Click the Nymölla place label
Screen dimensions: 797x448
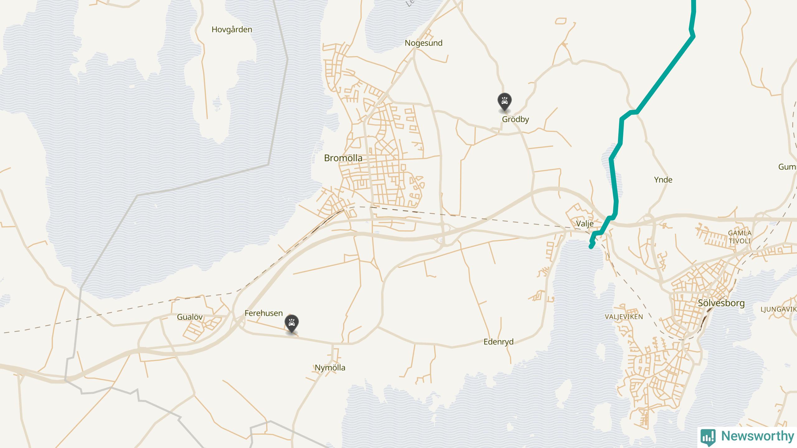[x=330, y=368]
